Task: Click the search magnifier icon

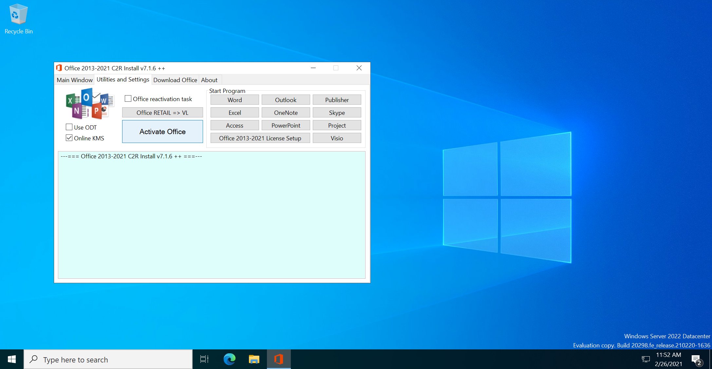Action: (x=33, y=360)
